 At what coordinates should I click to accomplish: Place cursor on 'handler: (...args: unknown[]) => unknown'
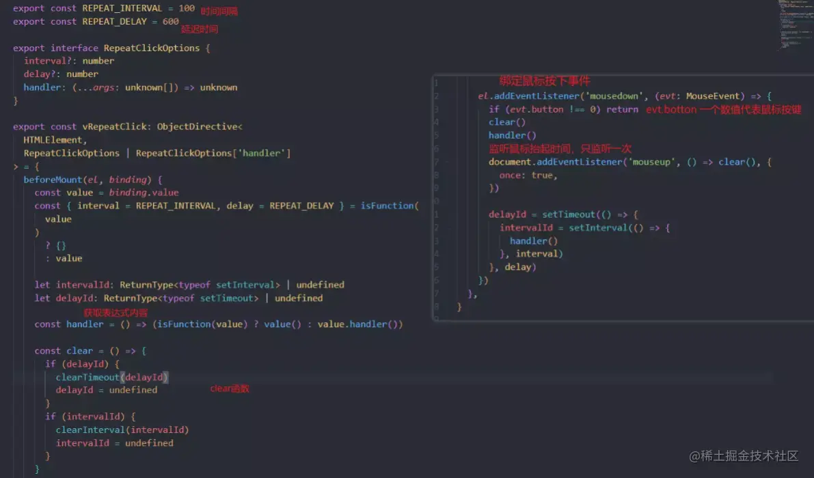tap(131, 87)
